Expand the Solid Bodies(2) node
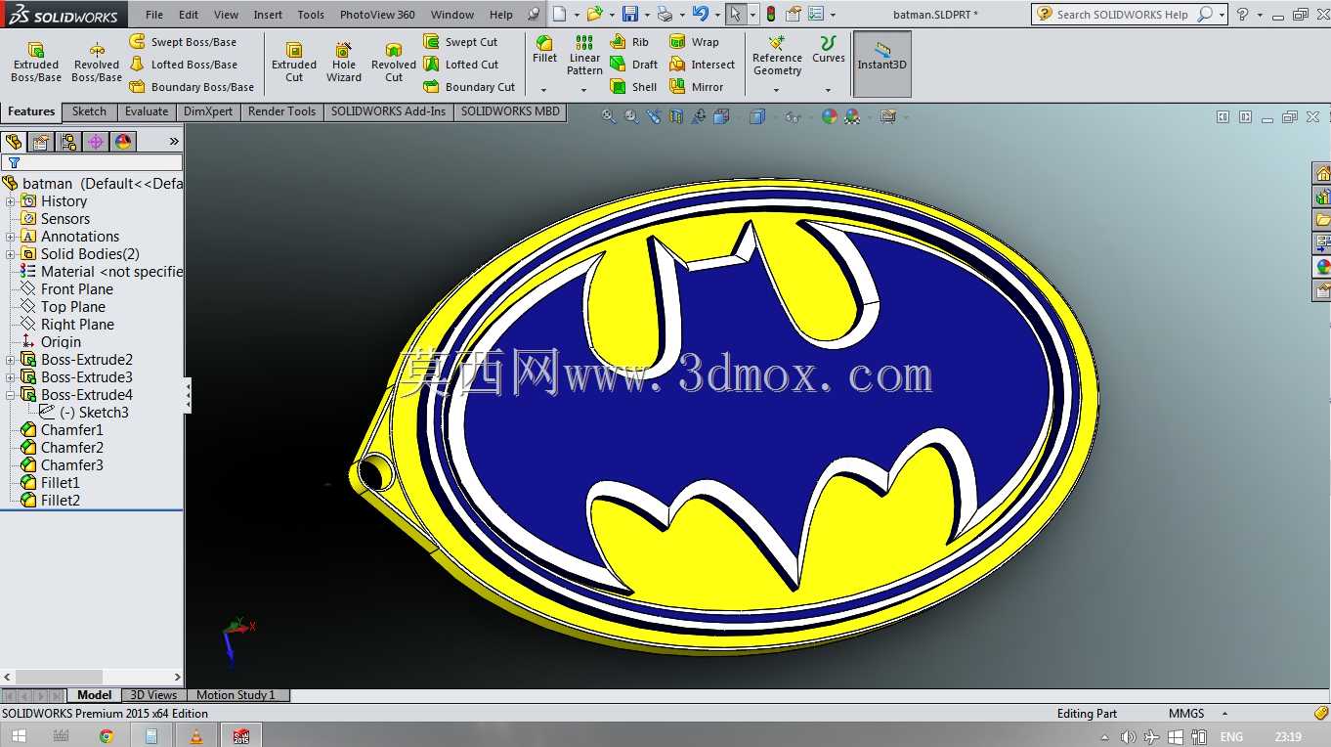This screenshot has width=1331, height=747. click(11, 254)
